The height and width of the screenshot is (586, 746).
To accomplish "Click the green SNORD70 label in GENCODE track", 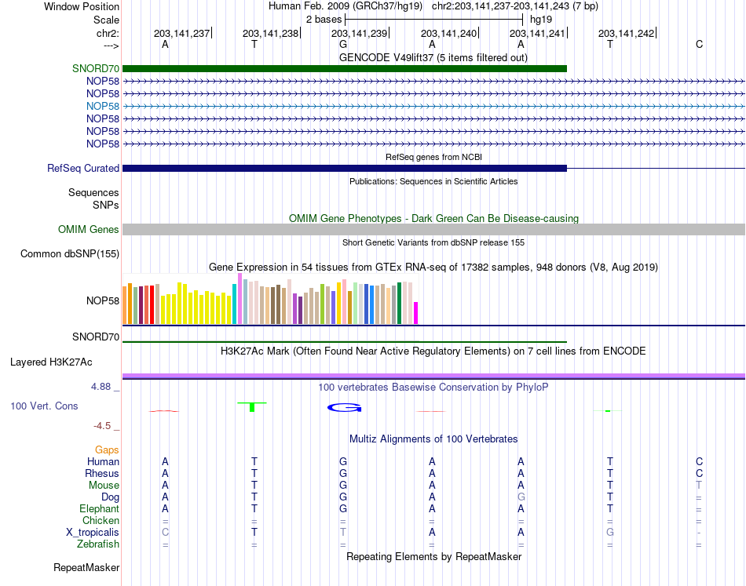I will pyautogui.click(x=96, y=68).
